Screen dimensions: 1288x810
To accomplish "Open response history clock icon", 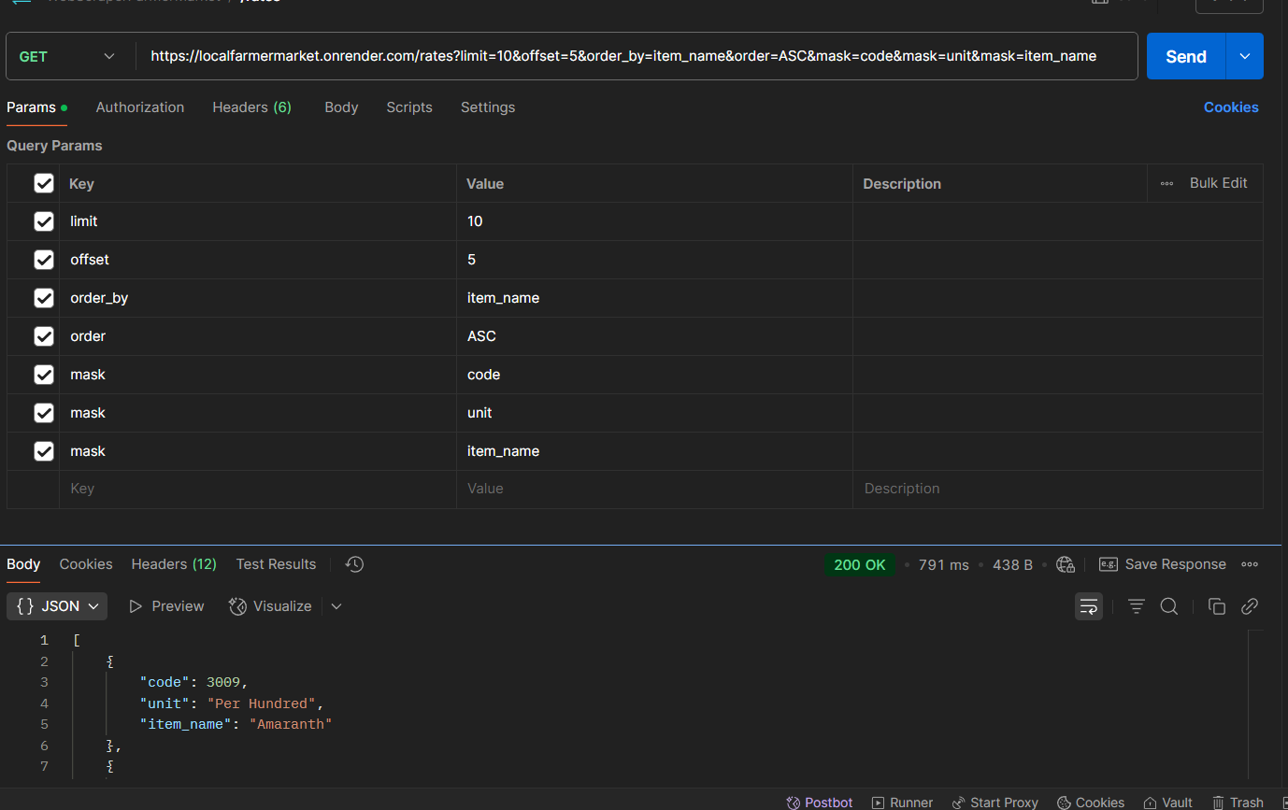I will [354, 564].
